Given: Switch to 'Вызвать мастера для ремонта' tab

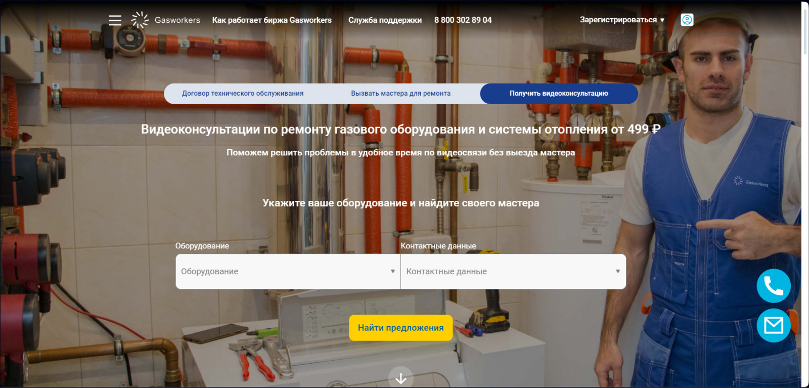Looking at the screenshot, I should tap(401, 94).
